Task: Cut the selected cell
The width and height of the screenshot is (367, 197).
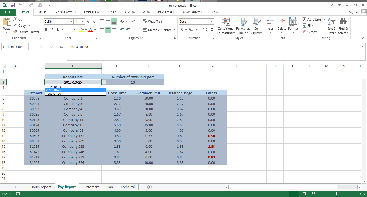Action: 18,20
